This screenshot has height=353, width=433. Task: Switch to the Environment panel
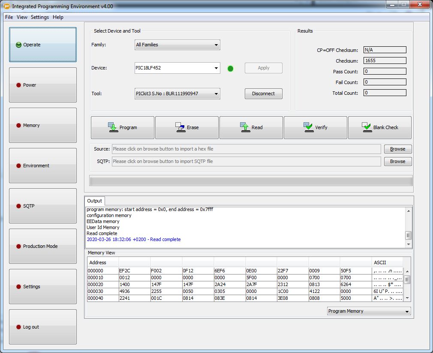[x=43, y=166]
